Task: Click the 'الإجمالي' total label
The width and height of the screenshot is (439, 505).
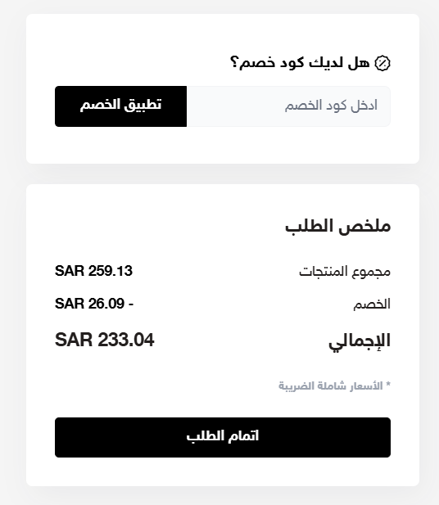Action: [x=360, y=341]
